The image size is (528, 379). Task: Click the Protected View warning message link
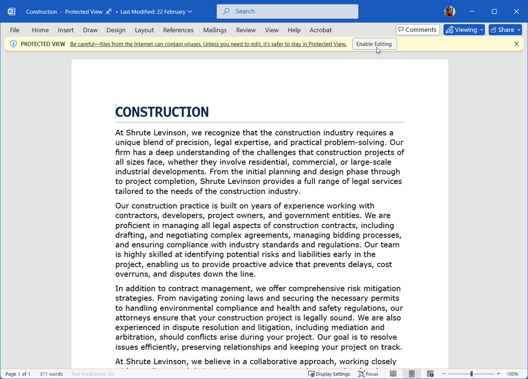point(208,44)
